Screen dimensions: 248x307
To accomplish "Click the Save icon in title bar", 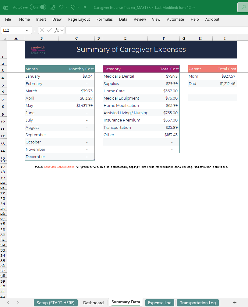I will [x=52, y=7].
